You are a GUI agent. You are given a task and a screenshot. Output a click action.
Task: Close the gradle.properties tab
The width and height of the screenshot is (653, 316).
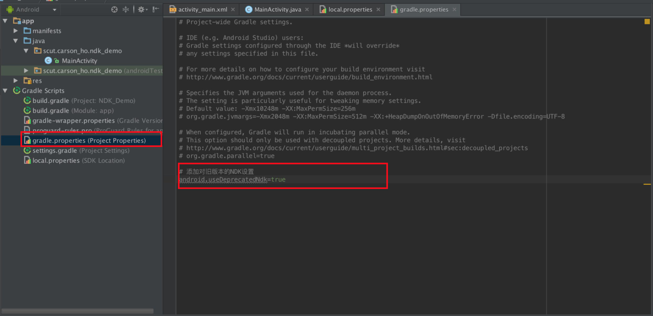(x=454, y=9)
